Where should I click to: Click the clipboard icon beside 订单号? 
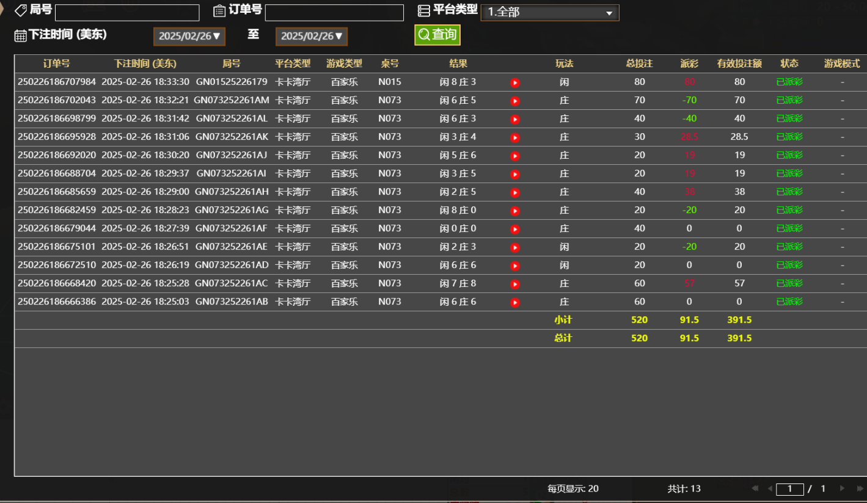[217, 10]
